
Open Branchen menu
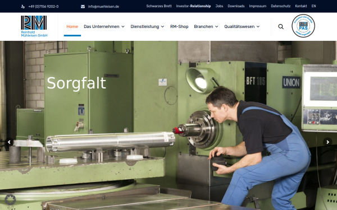click(203, 26)
